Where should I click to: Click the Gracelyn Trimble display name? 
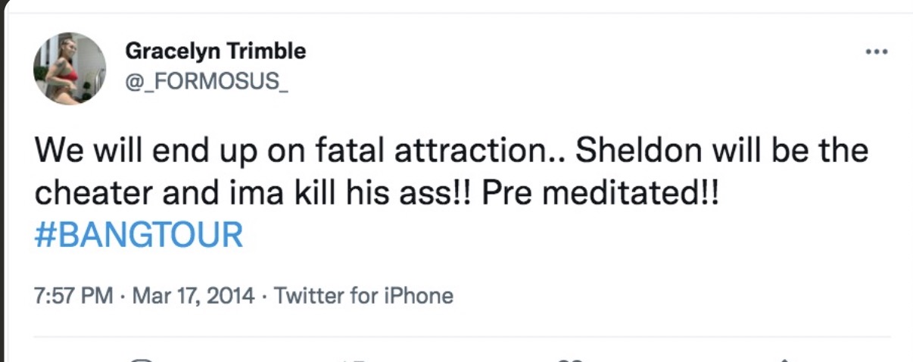pos(215,51)
